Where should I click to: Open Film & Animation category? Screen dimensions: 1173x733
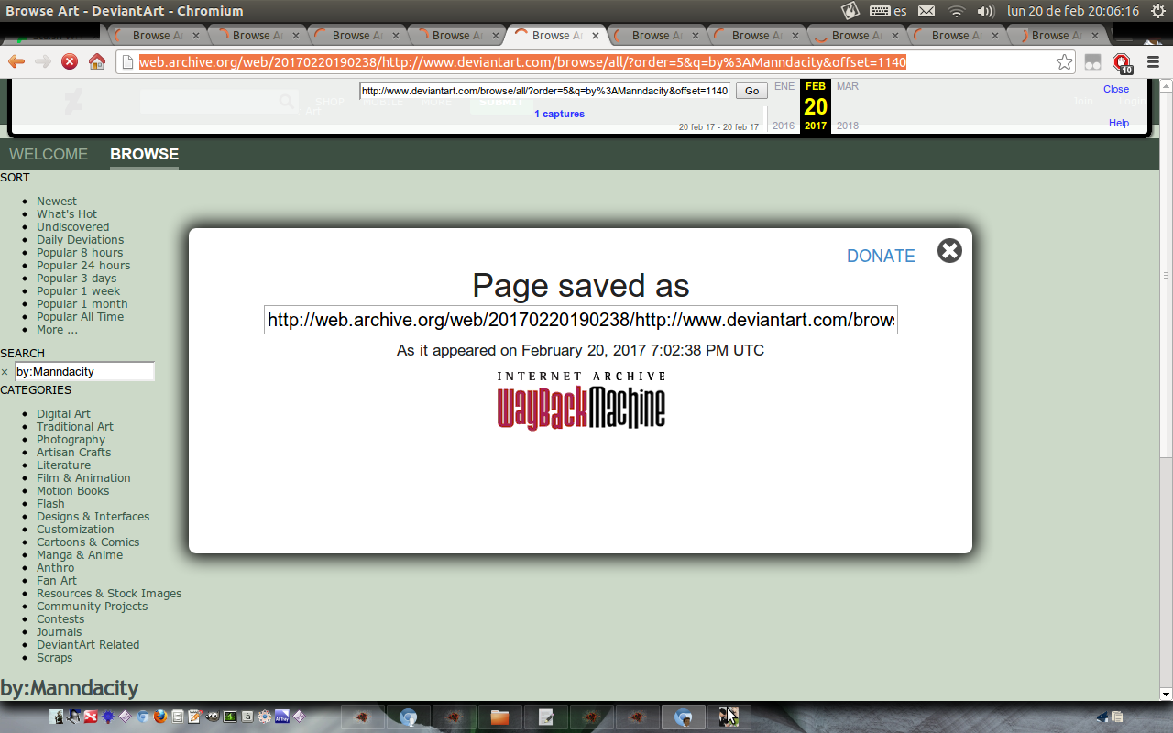click(83, 478)
